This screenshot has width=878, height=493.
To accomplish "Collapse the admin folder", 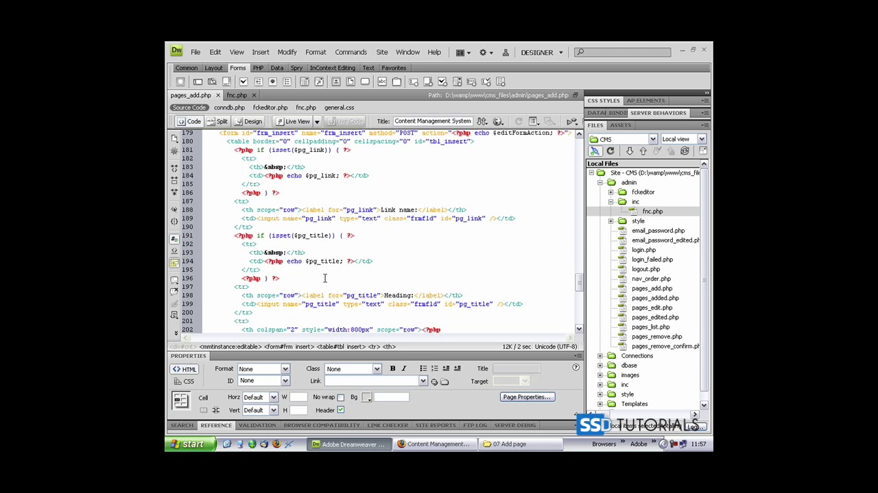I will (x=600, y=183).
